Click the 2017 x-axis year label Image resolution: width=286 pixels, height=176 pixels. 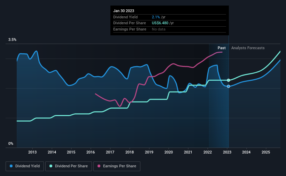(x=110, y=152)
